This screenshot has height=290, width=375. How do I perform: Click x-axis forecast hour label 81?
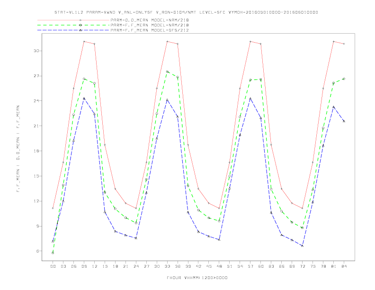click(334, 266)
